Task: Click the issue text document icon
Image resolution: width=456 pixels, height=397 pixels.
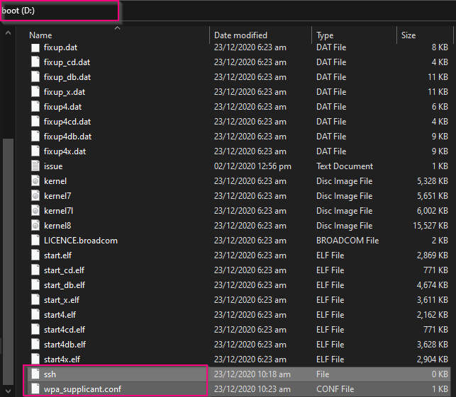Action: (35, 166)
